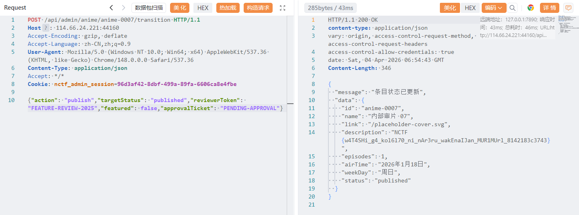Click the 远端地址 response info text
The width and height of the screenshot is (579, 215).
pyautogui.click(x=517, y=27)
